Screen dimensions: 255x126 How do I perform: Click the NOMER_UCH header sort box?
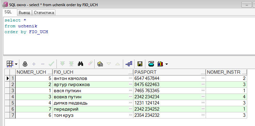coord(50,72)
